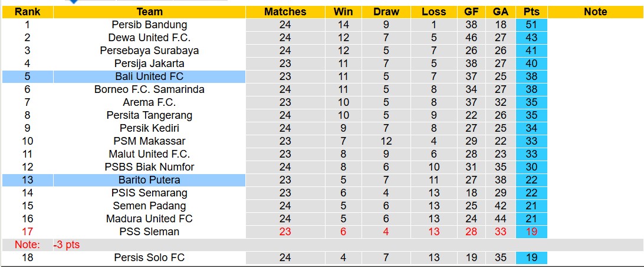
Task: Click Persib Bandung's 51 points cell
Action: [x=531, y=25]
